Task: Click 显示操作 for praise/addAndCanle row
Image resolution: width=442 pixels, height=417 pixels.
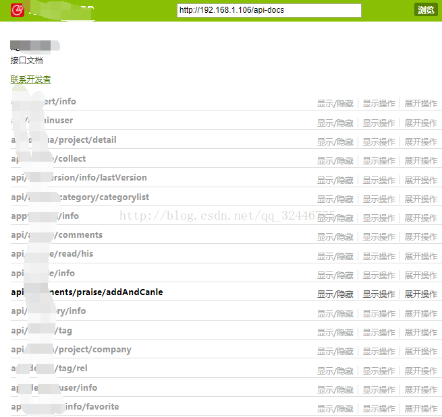Action: pos(379,294)
